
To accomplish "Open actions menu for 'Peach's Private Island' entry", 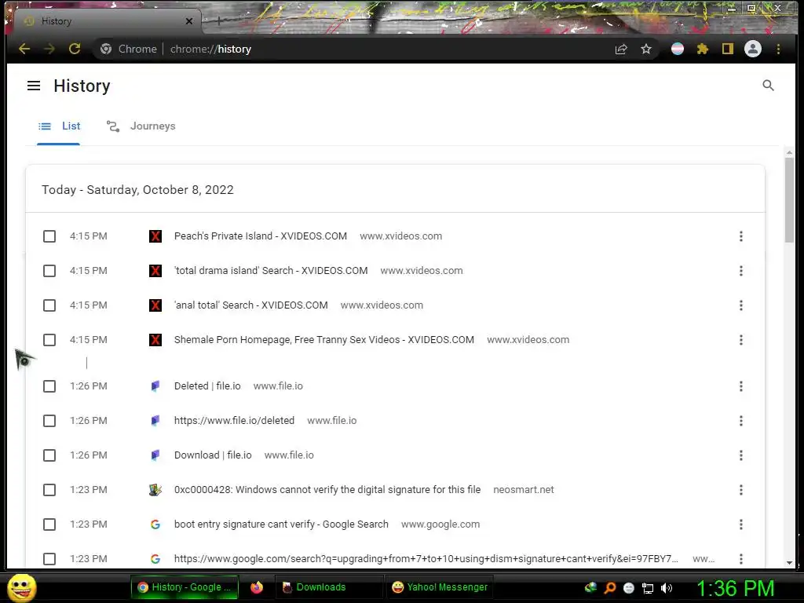I will 741,236.
